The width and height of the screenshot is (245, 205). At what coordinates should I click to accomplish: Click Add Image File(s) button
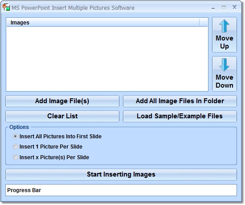pos(62,101)
